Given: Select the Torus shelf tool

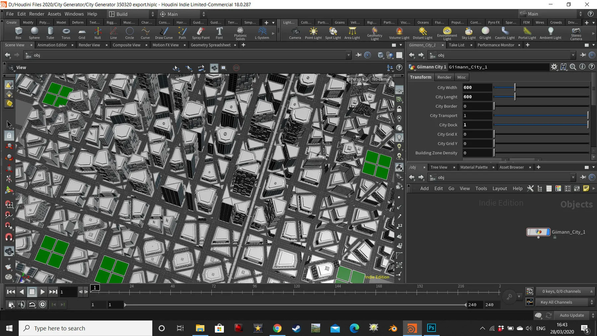Looking at the screenshot, I should pos(66,33).
